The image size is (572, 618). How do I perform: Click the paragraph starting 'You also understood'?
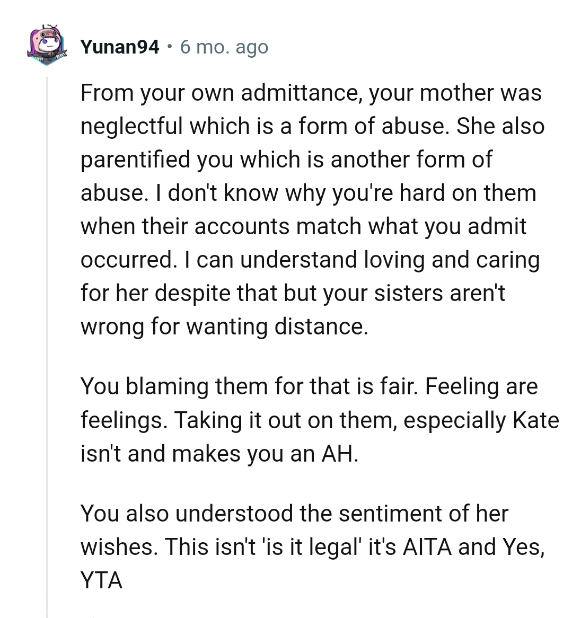(313, 547)
